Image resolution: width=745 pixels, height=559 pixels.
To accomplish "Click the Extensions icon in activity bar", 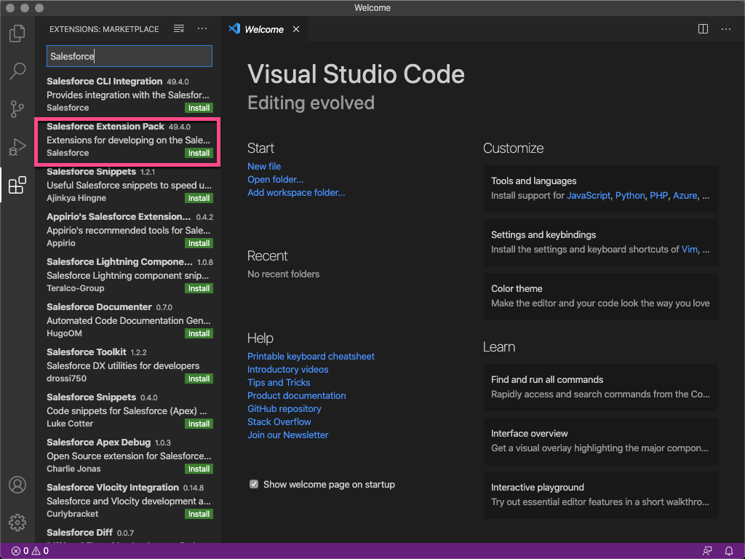I will [x=17, y=186].
